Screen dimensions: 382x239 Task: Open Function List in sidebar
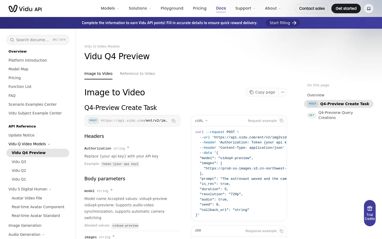click(20, 87)
